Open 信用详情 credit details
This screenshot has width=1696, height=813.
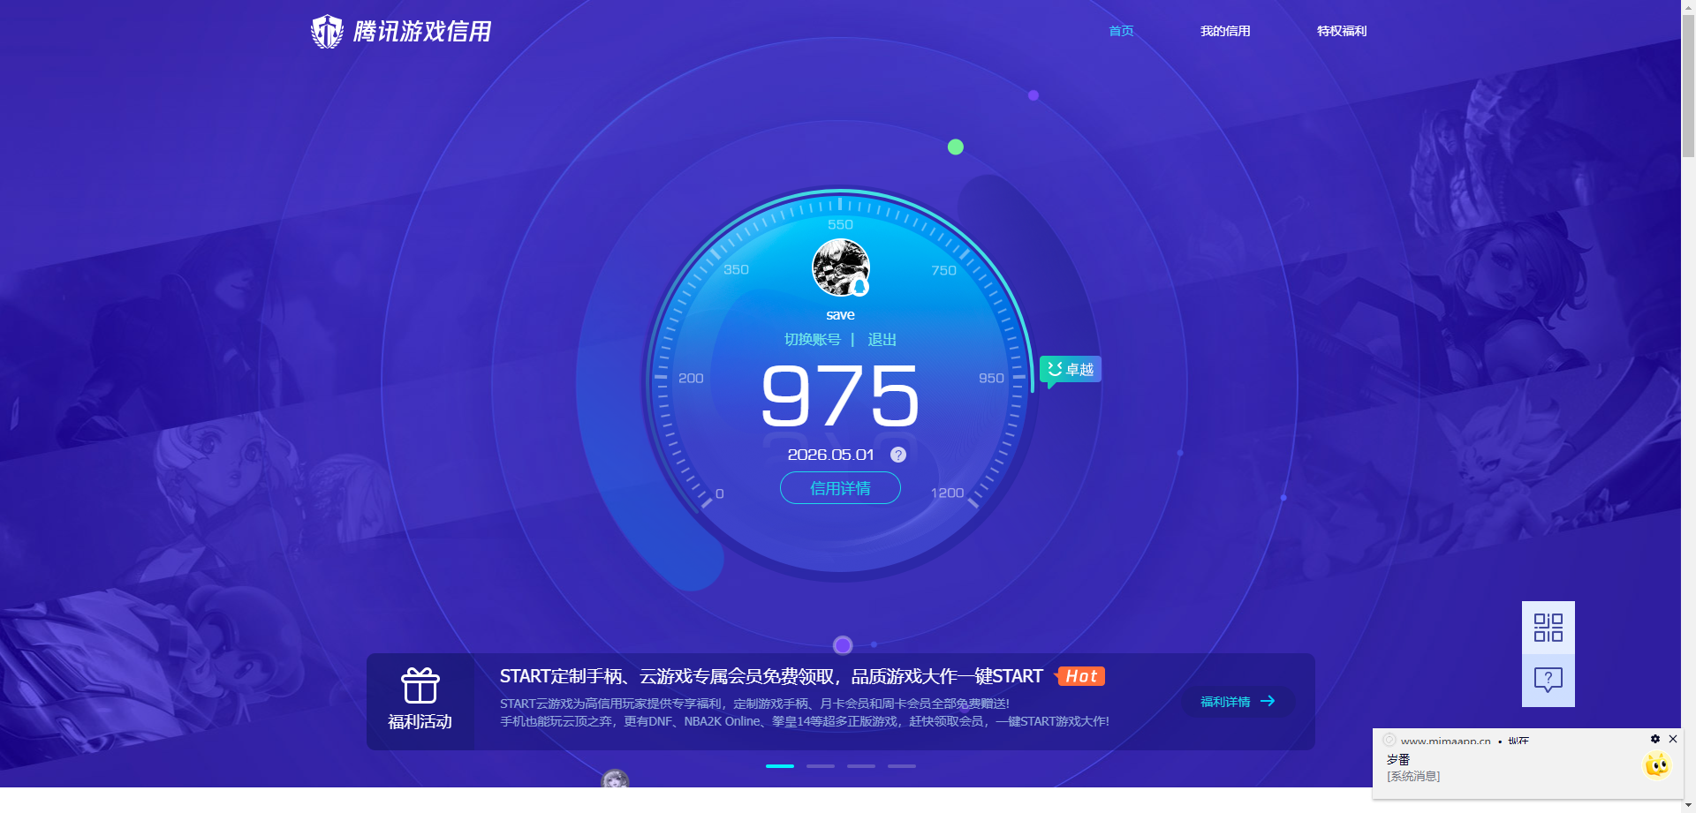840,488
